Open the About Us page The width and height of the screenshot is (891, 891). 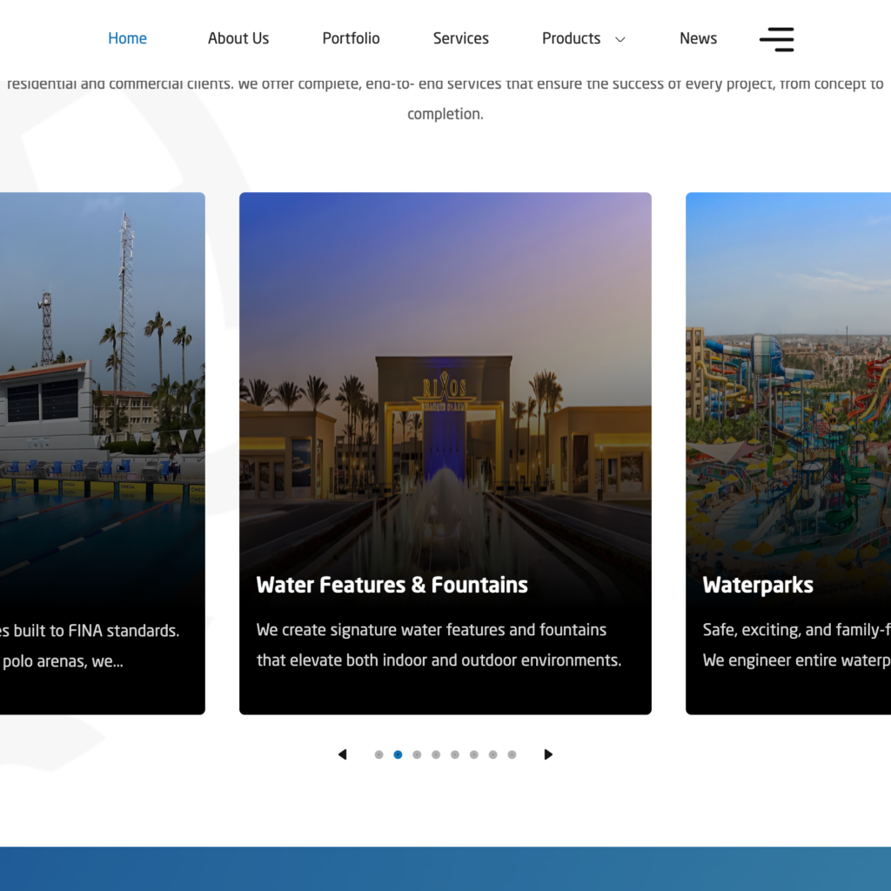[x=238, y=38]
